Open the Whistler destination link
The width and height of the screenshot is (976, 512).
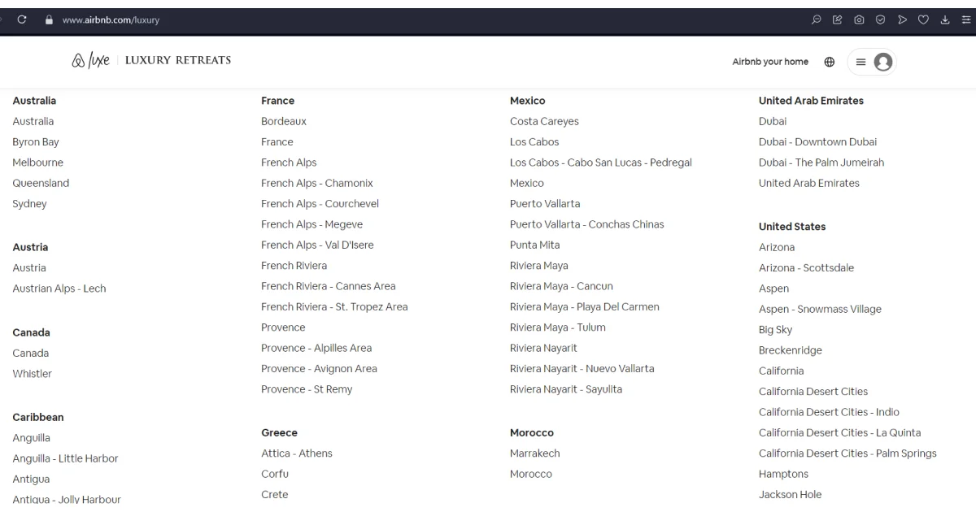tap(33, 374)
